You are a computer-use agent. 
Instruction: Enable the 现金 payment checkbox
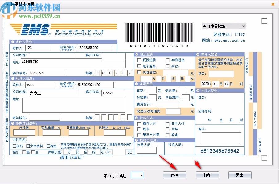(x=168, y=135)
